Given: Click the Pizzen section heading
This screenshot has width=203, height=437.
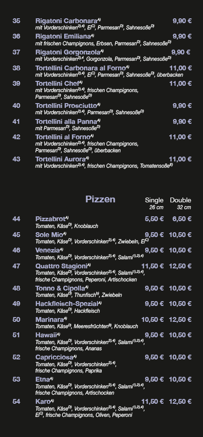Looking at the screenshot, I should tap(100, 199).
